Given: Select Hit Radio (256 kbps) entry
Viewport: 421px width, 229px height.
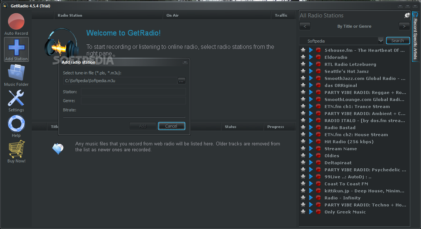Looking at the screenshot, I should pos(349,142).
